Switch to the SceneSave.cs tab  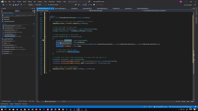tap(116, 8)
